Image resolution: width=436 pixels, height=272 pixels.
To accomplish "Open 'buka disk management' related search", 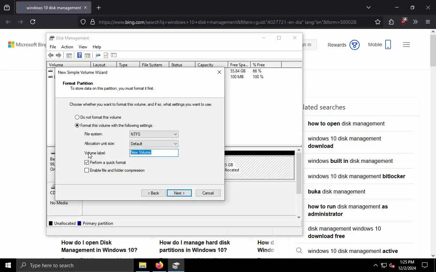I will click(x=337, y=192).
